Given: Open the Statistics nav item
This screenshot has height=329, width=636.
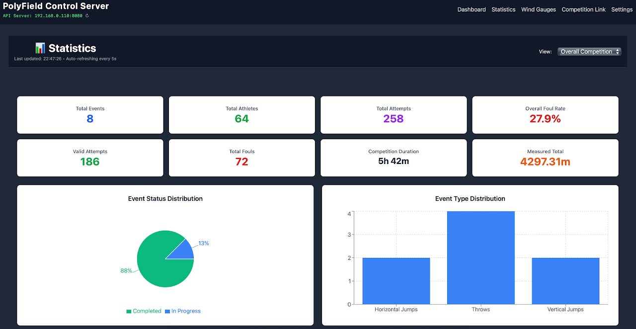Looking at the screenshot, I should (503, 9).
